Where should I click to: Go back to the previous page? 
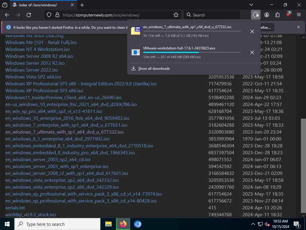tap(7, 15)
